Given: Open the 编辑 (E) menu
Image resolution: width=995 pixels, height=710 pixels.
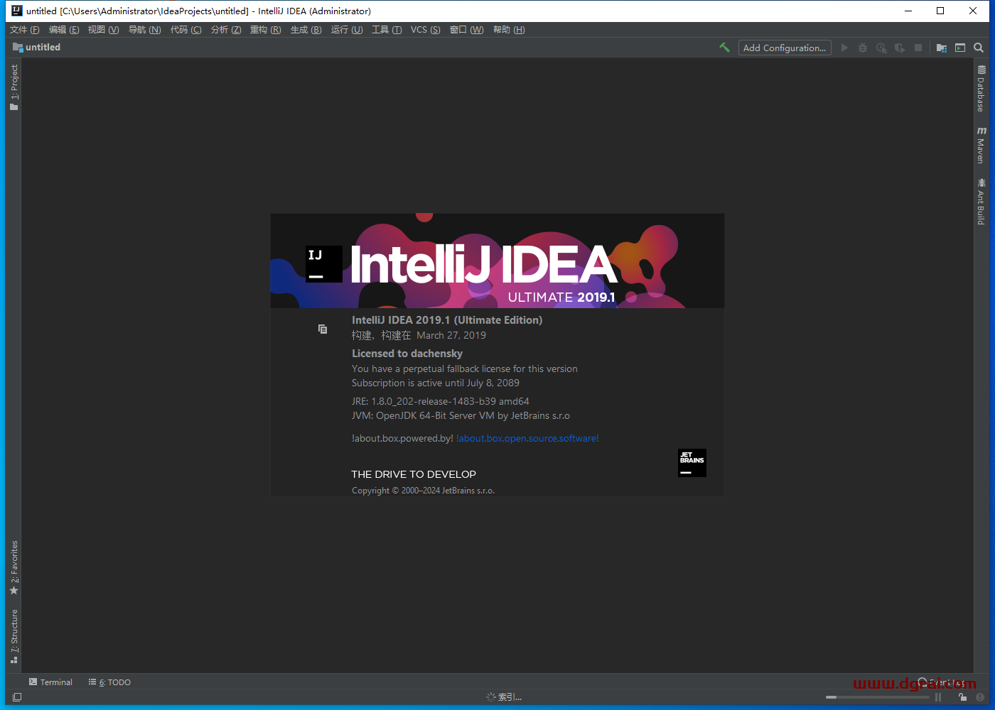Looking at the screenshot, I should pos(64,29).
